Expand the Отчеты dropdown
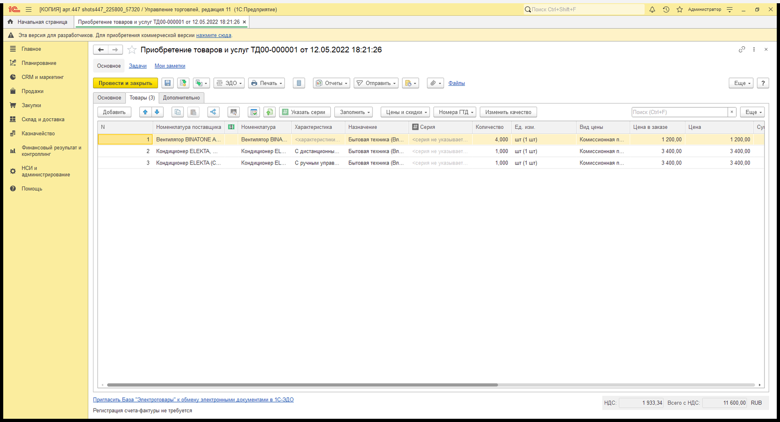The width and height of the screenshot is (780, 422). [x=331, y=83]
